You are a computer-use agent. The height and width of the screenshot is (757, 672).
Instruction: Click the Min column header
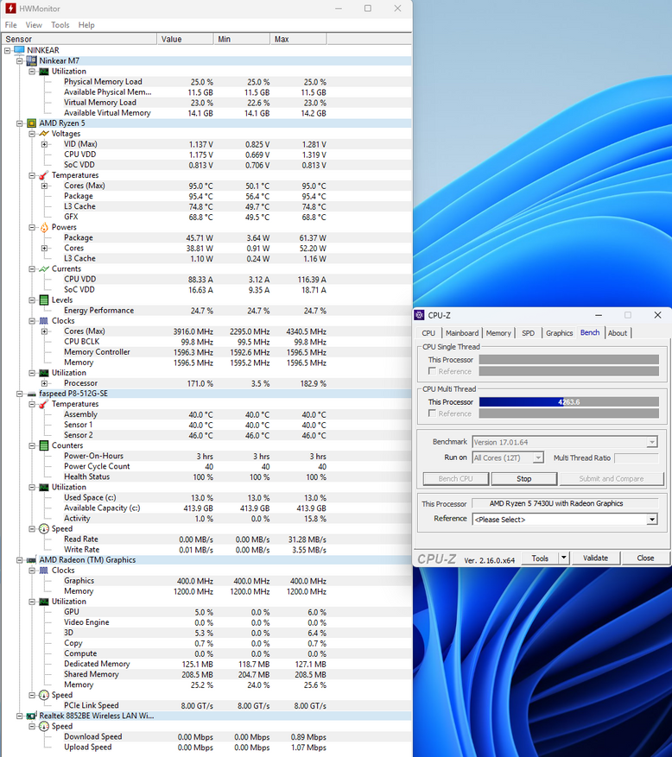pos(242,39)
